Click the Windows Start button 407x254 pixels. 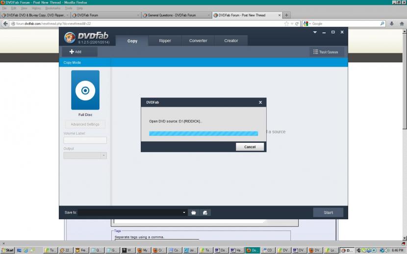click(x=8, y=250)
